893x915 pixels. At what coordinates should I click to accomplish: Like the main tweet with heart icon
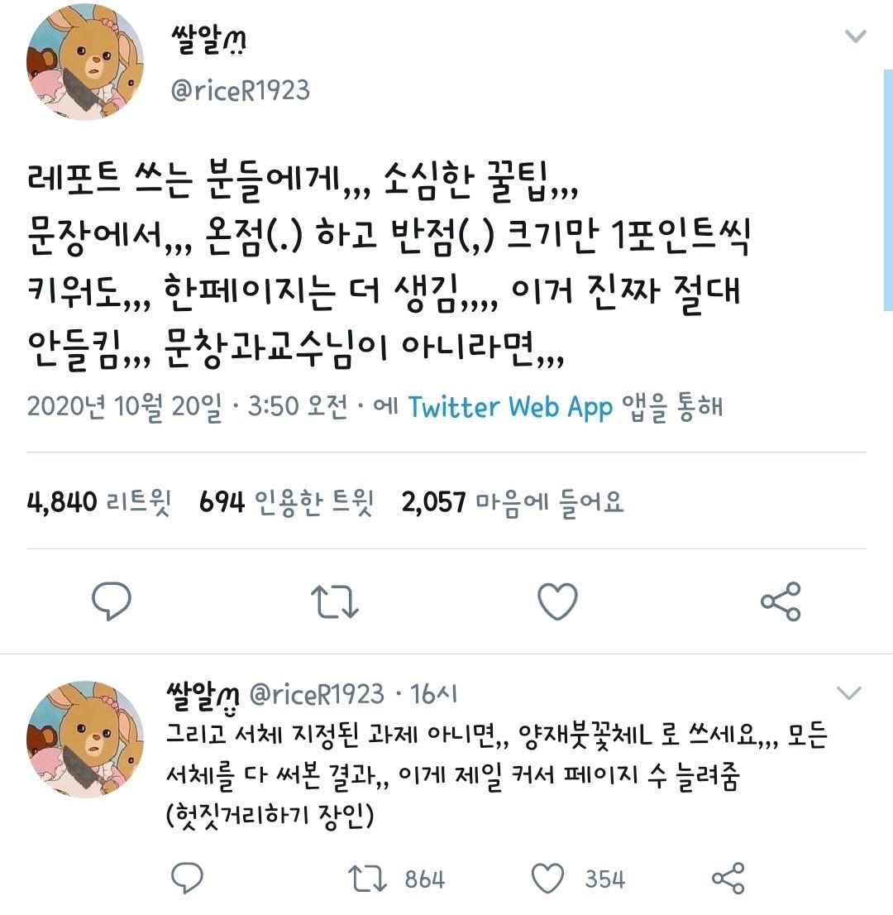[557, 601]
